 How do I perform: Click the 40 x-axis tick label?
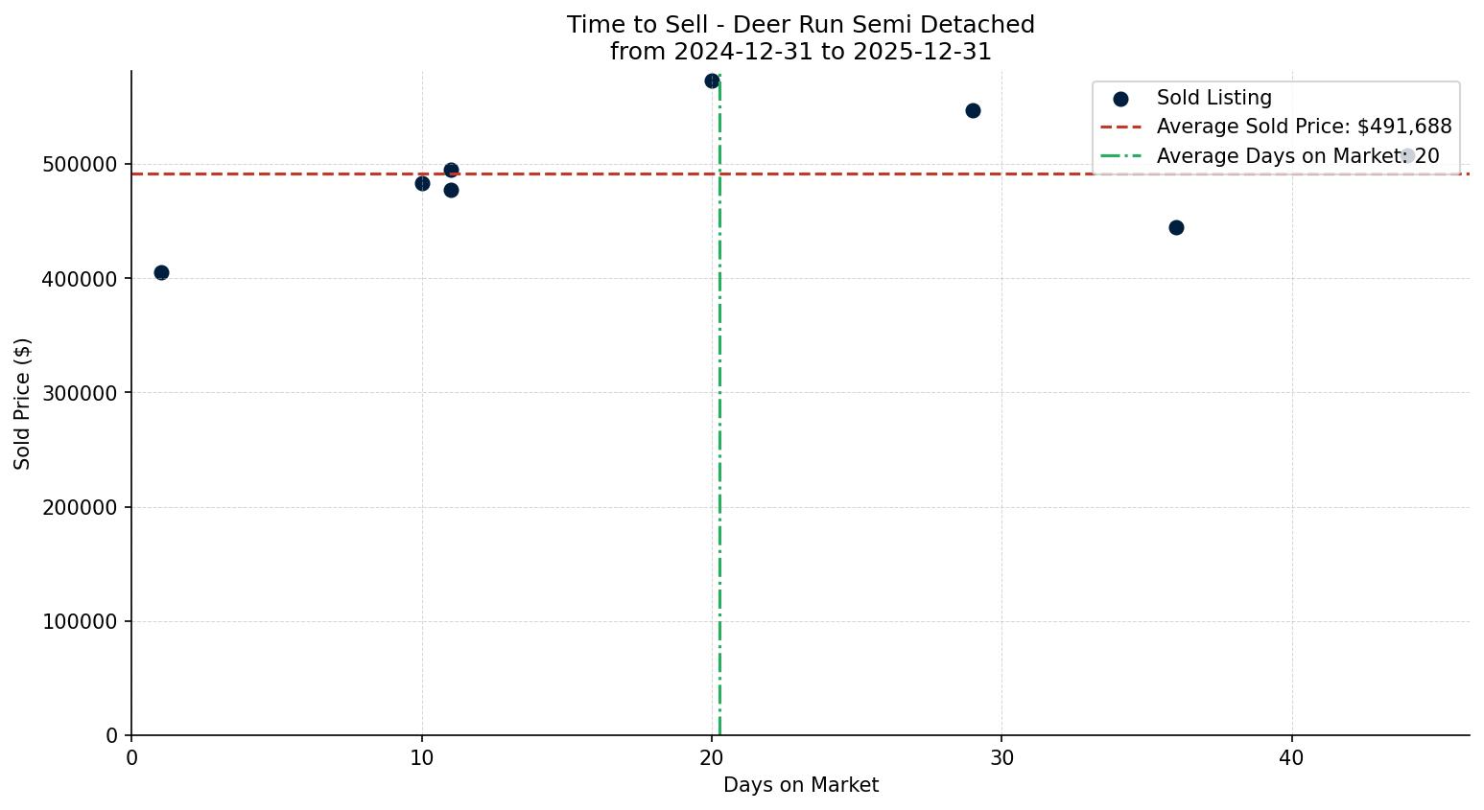[x=1291, y=757]
